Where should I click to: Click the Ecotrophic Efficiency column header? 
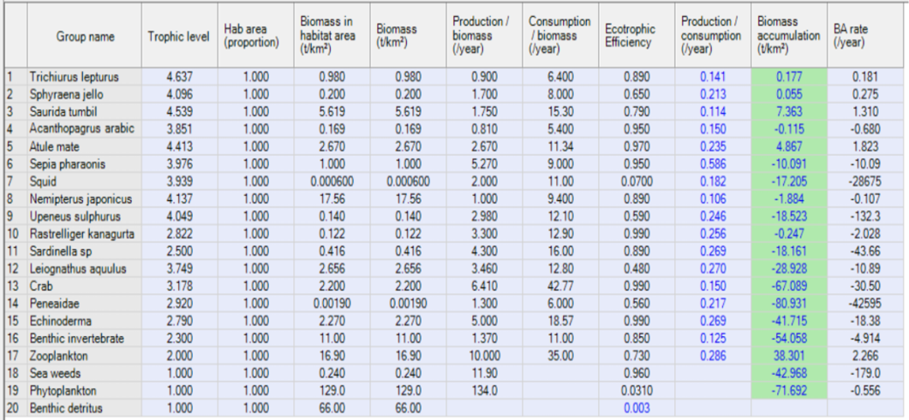(x=637, y=37)
